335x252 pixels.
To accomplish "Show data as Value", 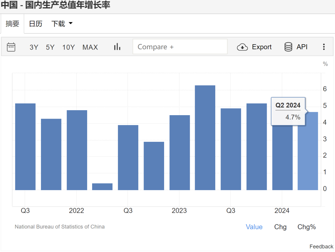I will (x=254, y=227).
